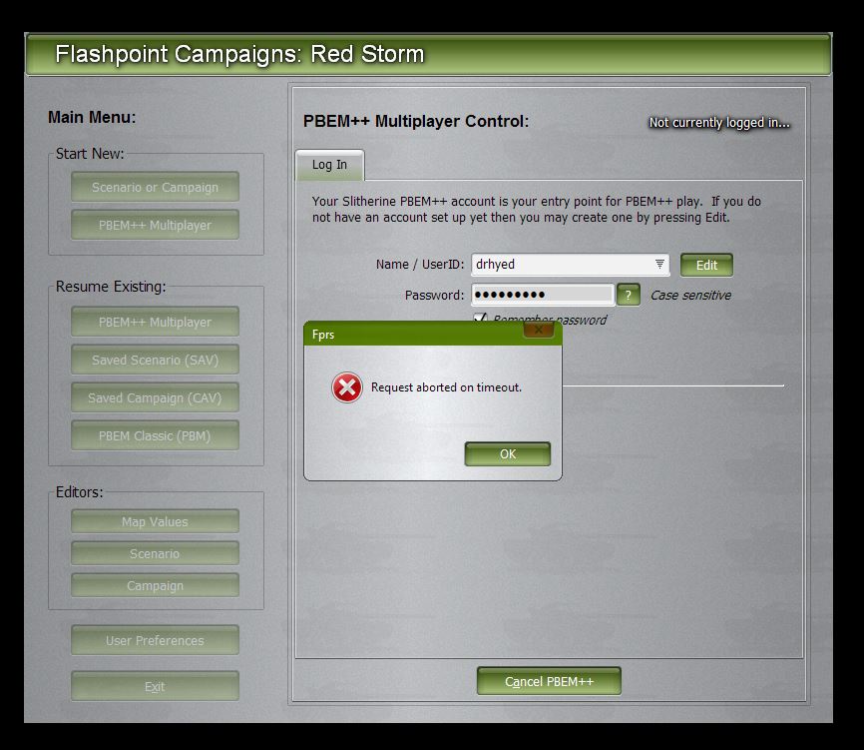Click the 'PBEM++ Multiplayer Control:' heading

click(416, 121)
